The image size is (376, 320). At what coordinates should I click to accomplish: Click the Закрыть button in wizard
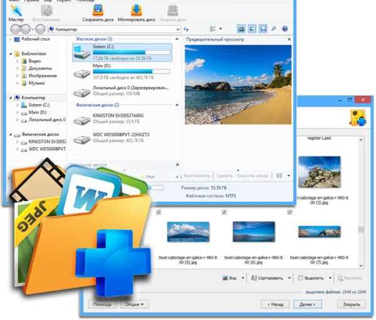pyautogui.click(x=352, y=304)
